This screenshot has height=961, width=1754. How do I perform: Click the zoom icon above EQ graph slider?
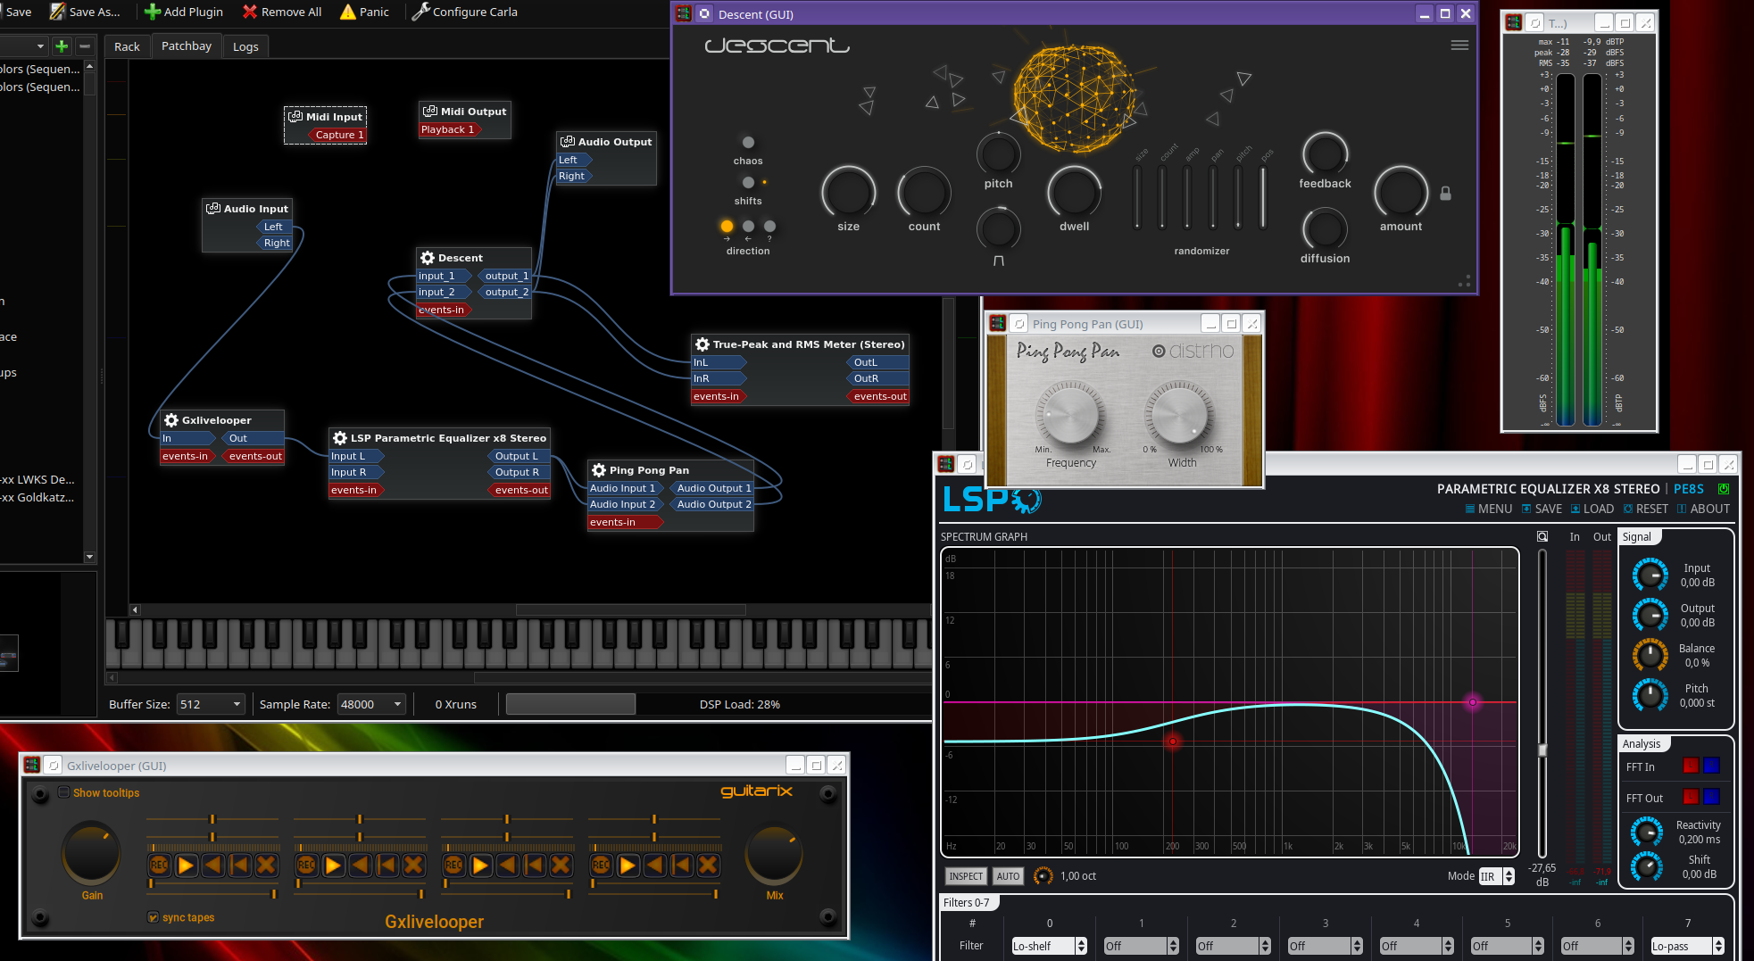(x=1542, y=536)
